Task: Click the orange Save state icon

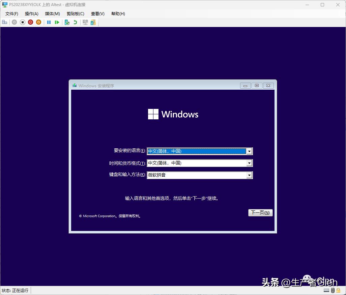Action: click(39, 22)
